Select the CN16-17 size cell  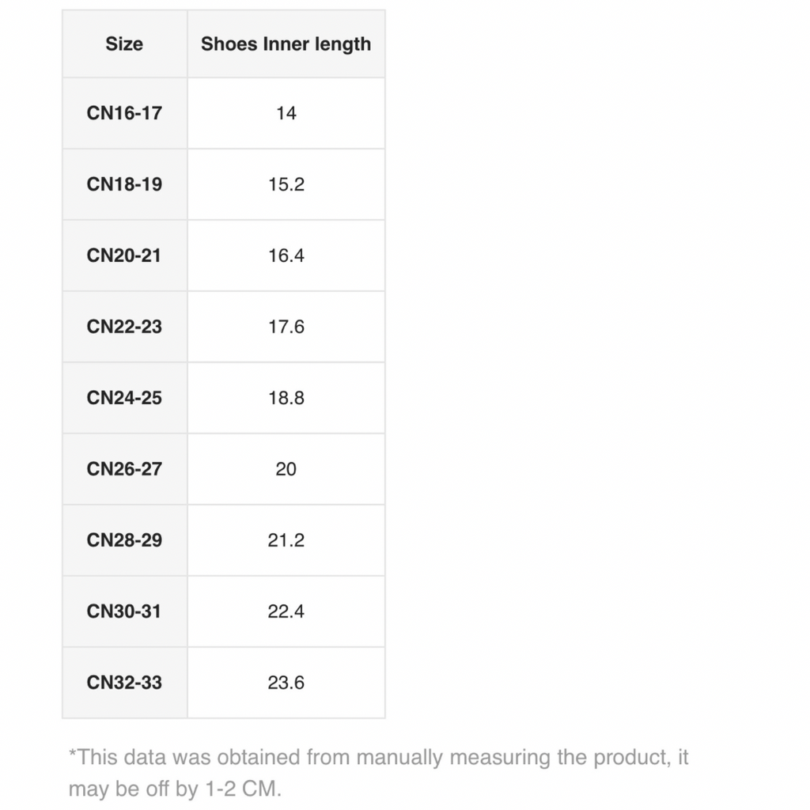click(124, 113)
